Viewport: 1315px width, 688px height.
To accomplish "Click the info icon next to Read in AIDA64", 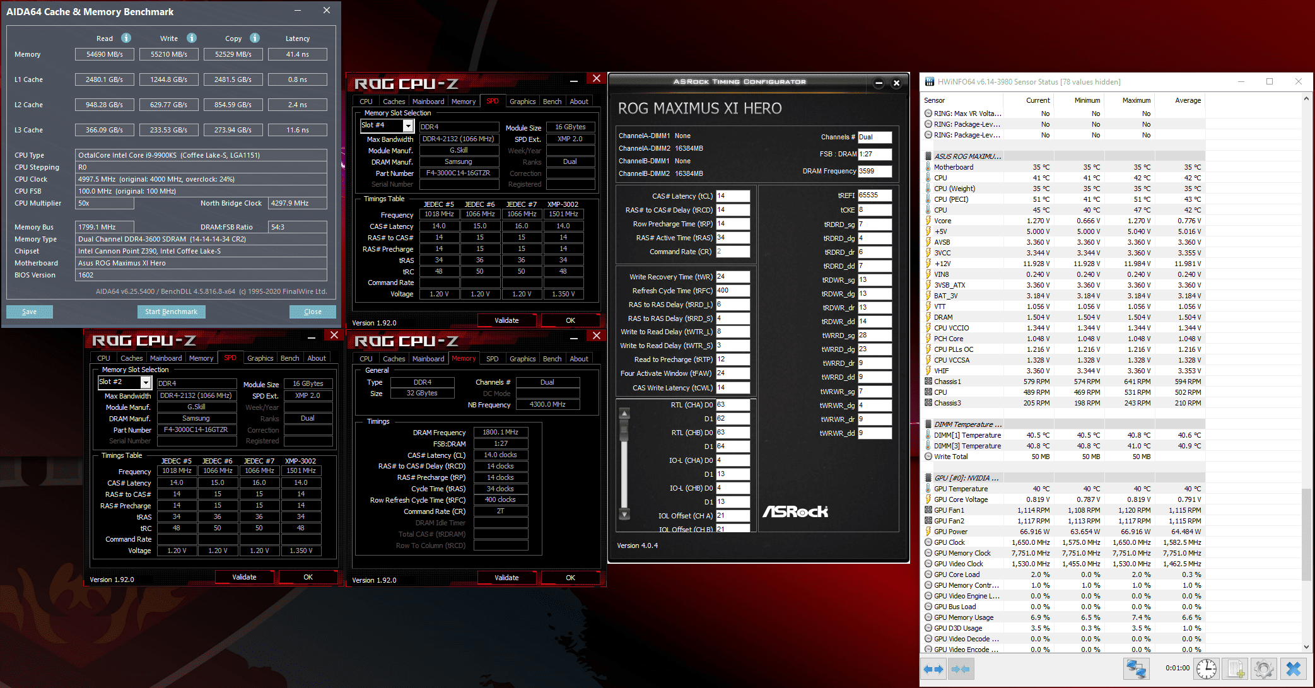I will click(x=126, y=38).
